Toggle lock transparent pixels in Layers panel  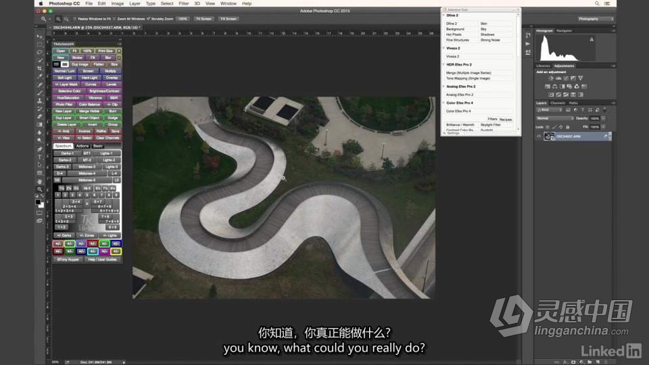(548, 127)
